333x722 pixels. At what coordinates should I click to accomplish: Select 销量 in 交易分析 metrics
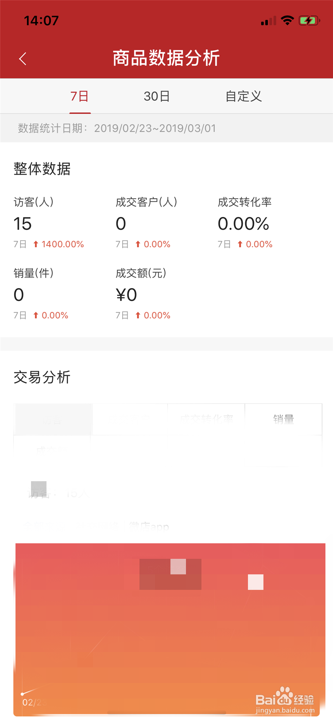[x=284, y=419]
